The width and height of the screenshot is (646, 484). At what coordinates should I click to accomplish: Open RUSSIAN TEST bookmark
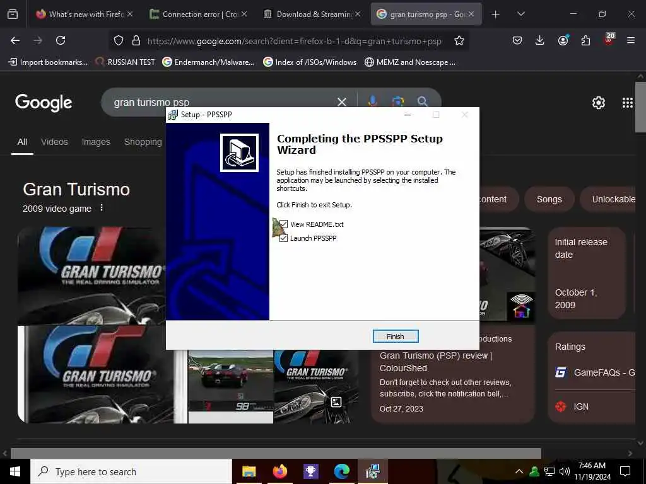pos(126,62)
